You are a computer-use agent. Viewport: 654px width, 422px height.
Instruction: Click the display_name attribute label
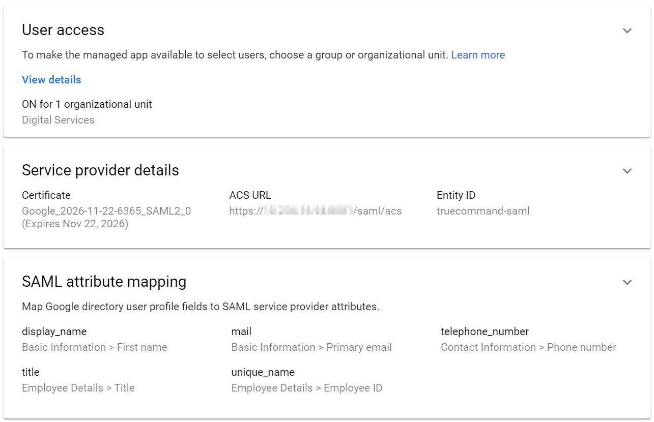(x=54, y=331)
